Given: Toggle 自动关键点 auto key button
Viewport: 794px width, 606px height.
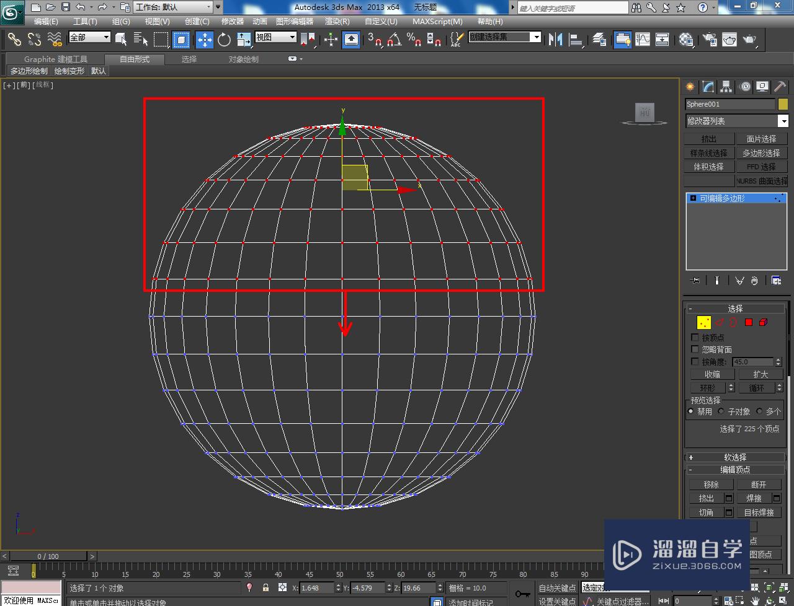Looking at the screenshot, I should coord(557,588).
